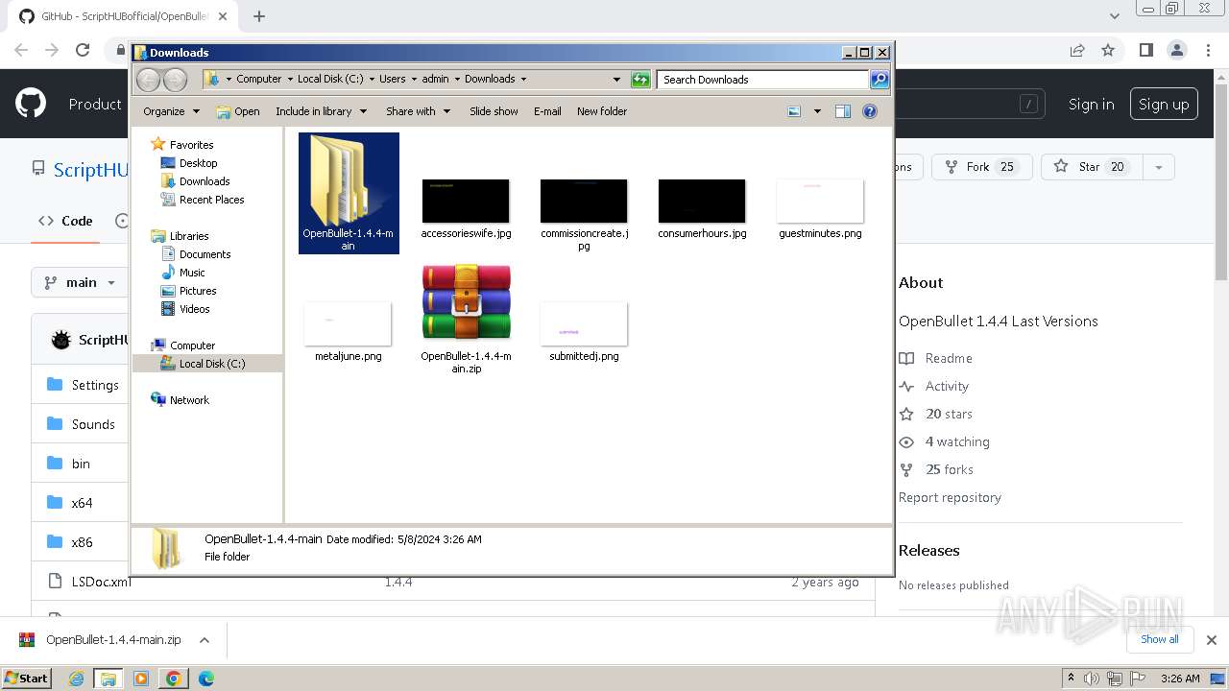Open Favorites in the navigation pane
Image resolution: width=1229 pixels, height=691 pixels.
point(191,145)
